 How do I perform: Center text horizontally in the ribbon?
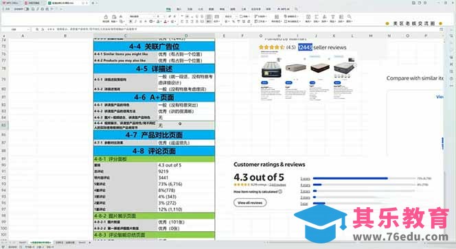coord(187,21)
